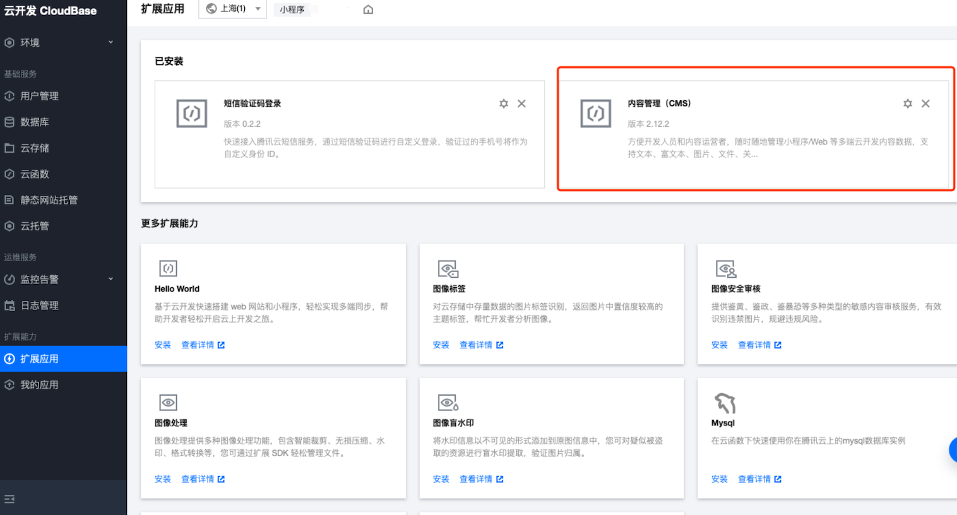Screen dimensions: 957x515
Task: Install the 图像盲水印 extension
Action: [441, 480]
